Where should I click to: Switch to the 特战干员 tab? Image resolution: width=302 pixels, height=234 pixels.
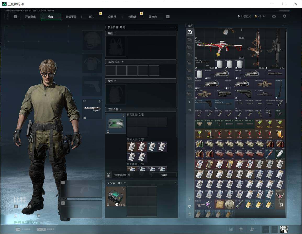pos(71,17)
